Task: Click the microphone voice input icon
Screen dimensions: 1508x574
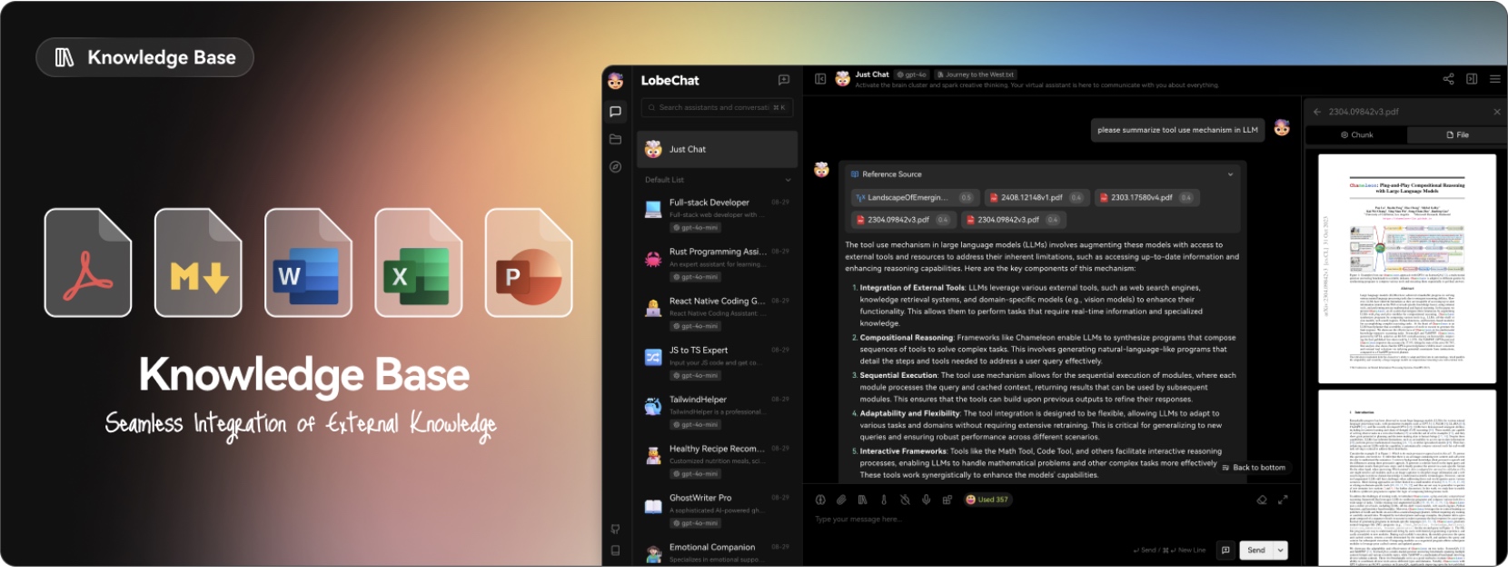Action: tap(926, 500)
